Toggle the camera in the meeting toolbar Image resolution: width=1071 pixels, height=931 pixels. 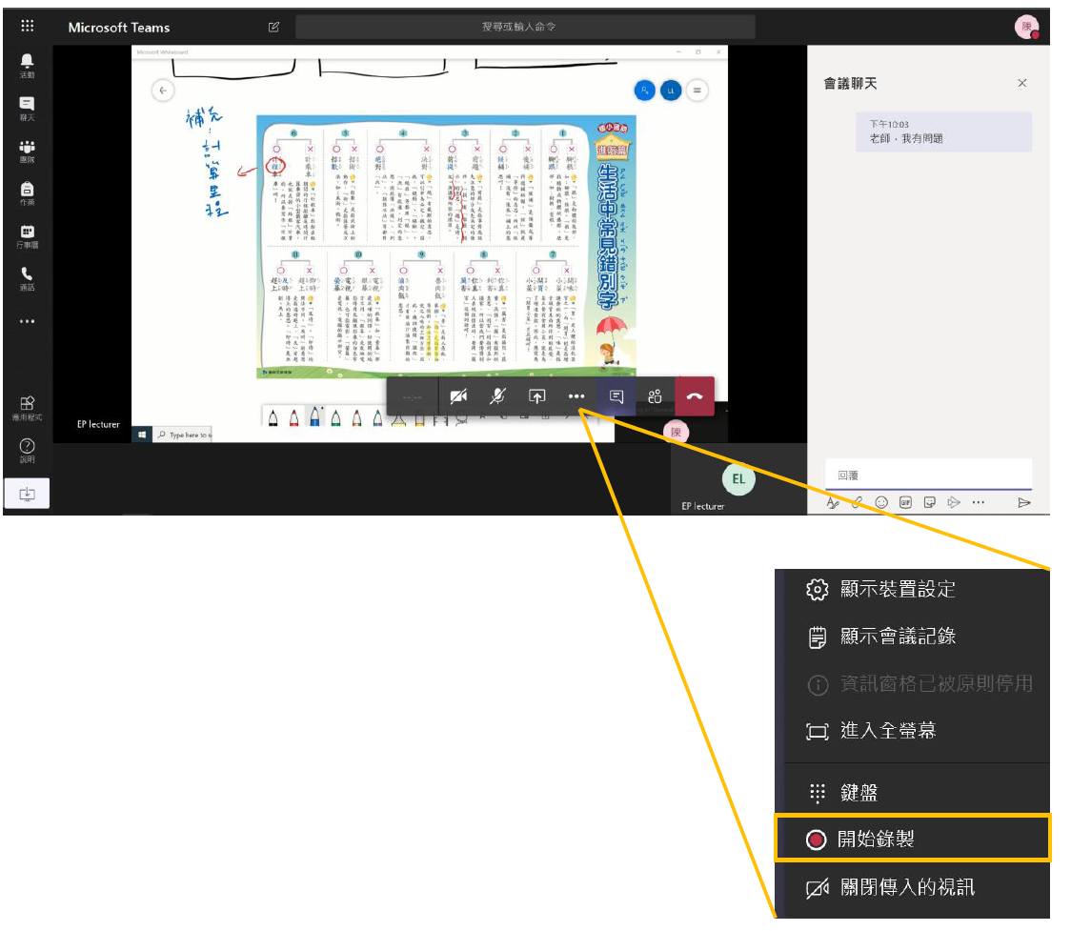click(x=458, y=396)
